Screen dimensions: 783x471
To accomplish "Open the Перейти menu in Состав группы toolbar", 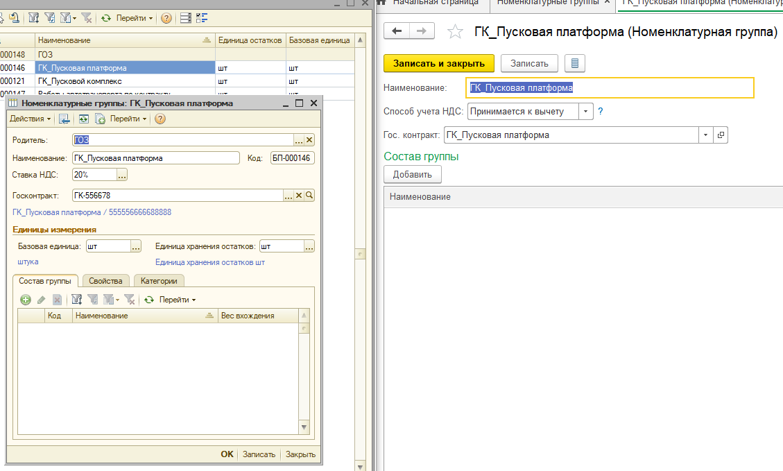I will 178,300.
